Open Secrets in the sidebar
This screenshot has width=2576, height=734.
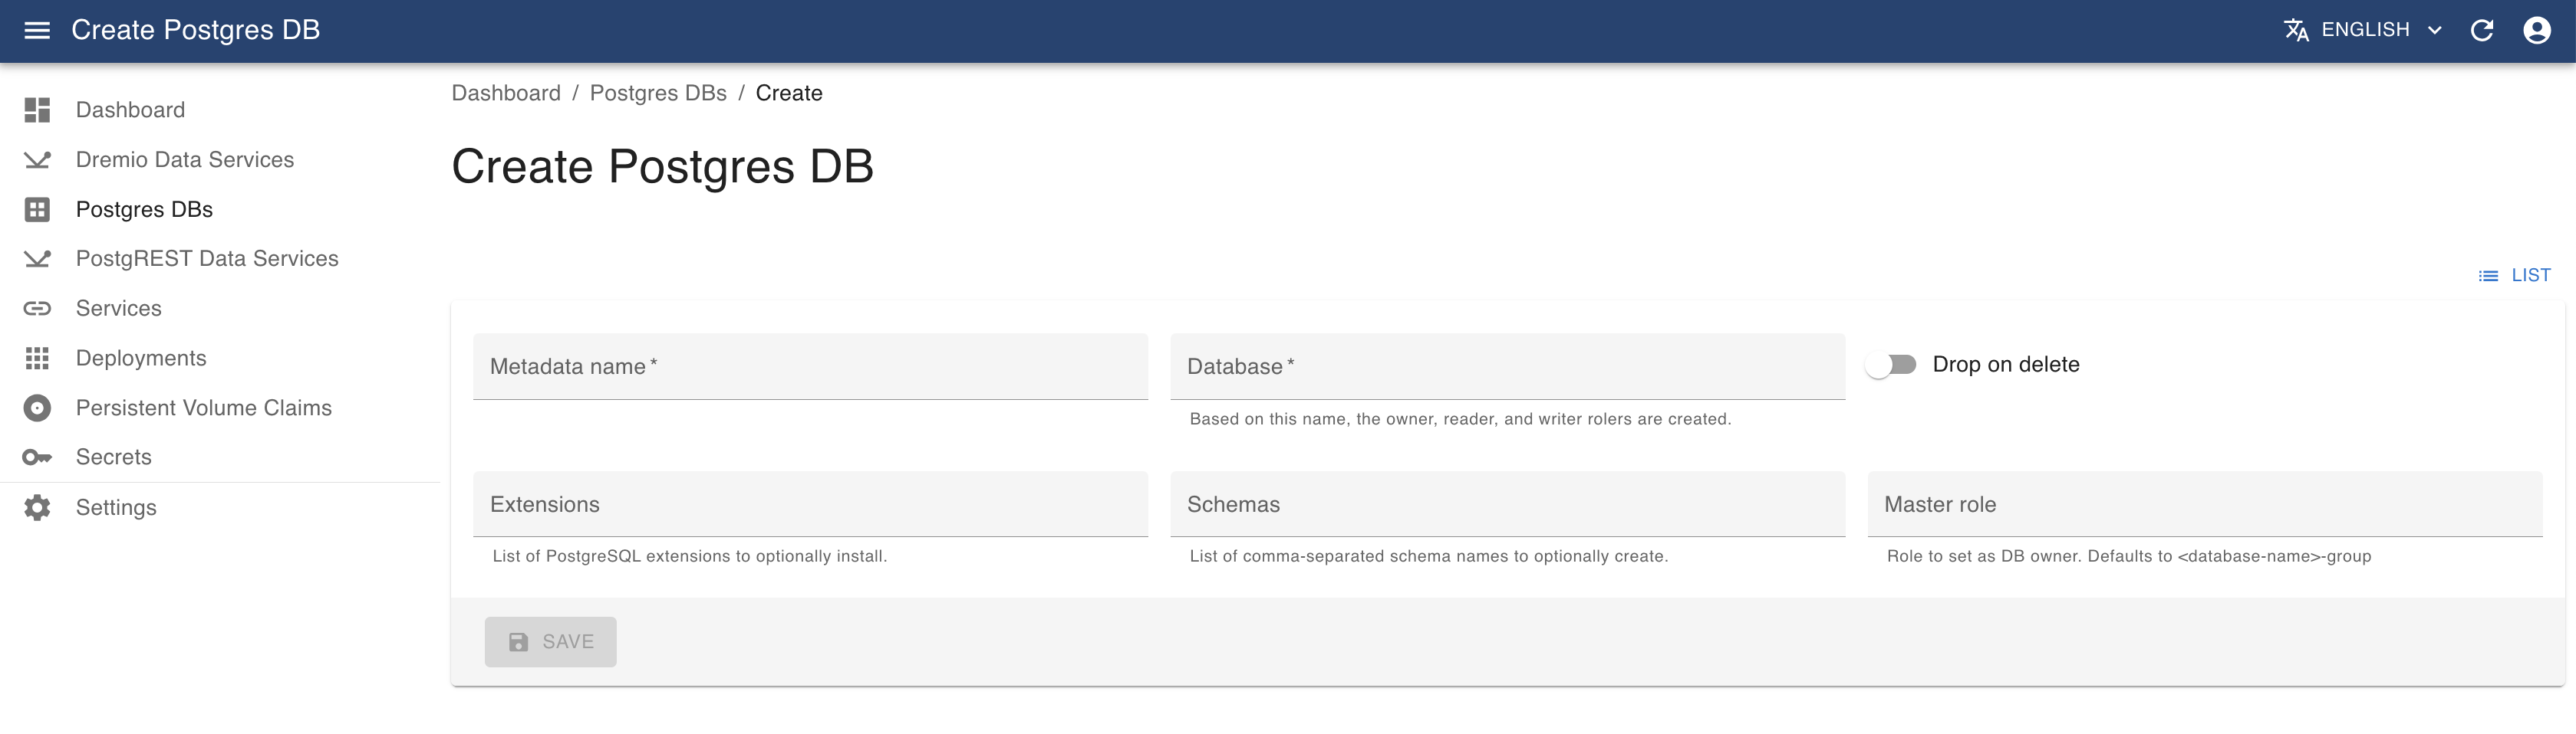coord(220,457)
